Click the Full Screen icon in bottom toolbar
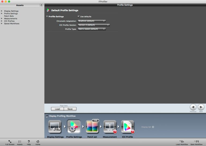Screen dimensions: 206x146 point(10,142)
